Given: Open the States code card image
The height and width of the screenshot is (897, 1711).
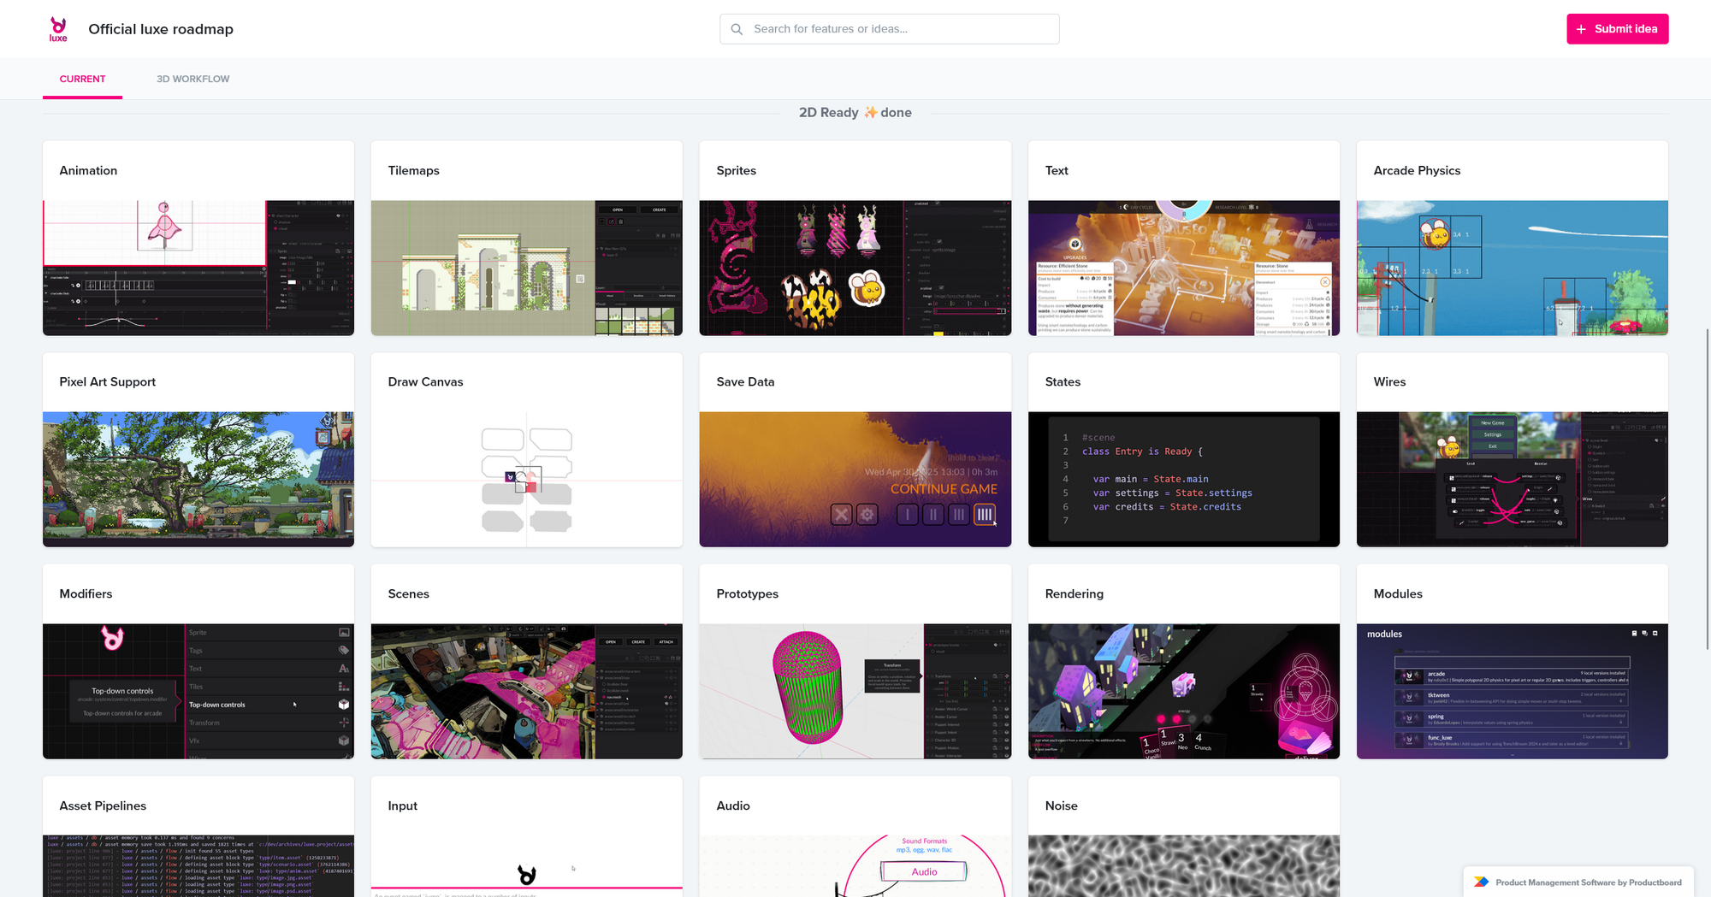Looking at the screenshot, I should 1184,479.
